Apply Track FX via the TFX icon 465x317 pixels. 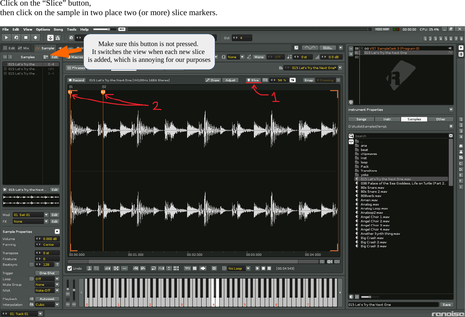[187, 268]
